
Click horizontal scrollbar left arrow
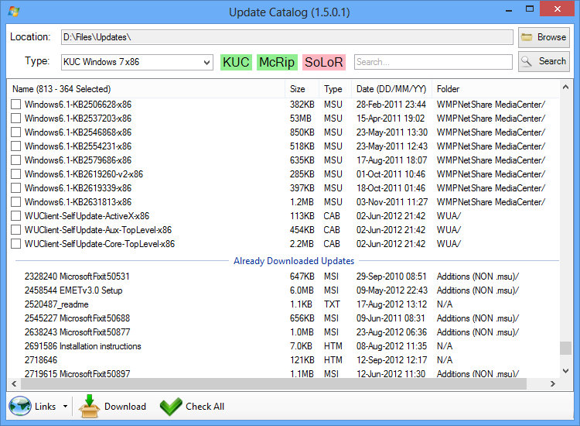click(14, 383)
